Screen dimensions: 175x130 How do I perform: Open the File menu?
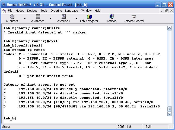[10, 11]
